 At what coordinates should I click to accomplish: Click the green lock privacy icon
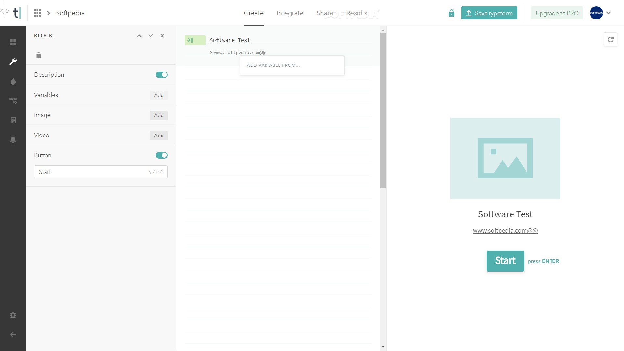click(x=451, y=13)
